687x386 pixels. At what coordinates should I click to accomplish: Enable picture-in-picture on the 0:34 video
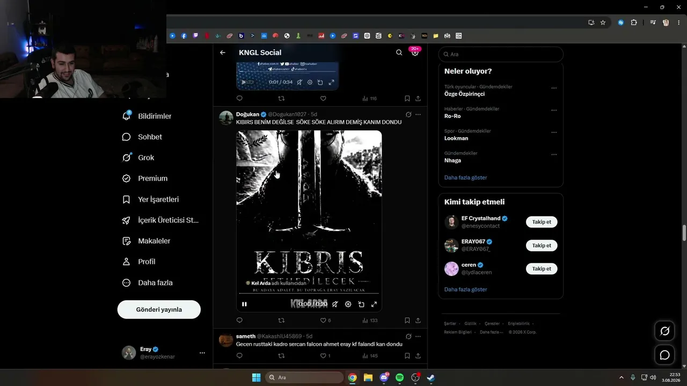coord(320,82)
